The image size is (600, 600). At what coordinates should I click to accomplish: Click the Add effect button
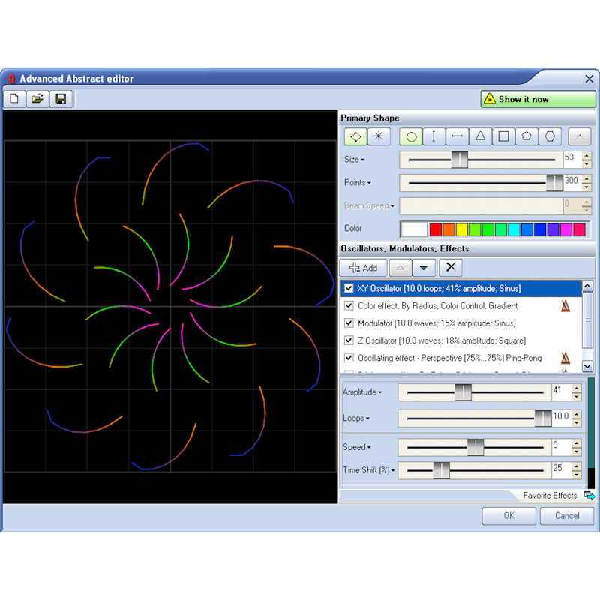363,268
